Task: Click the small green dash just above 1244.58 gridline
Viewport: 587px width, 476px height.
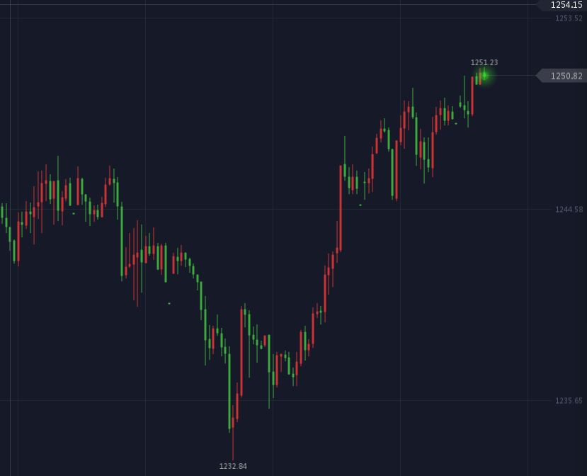Action: point(360,205)
